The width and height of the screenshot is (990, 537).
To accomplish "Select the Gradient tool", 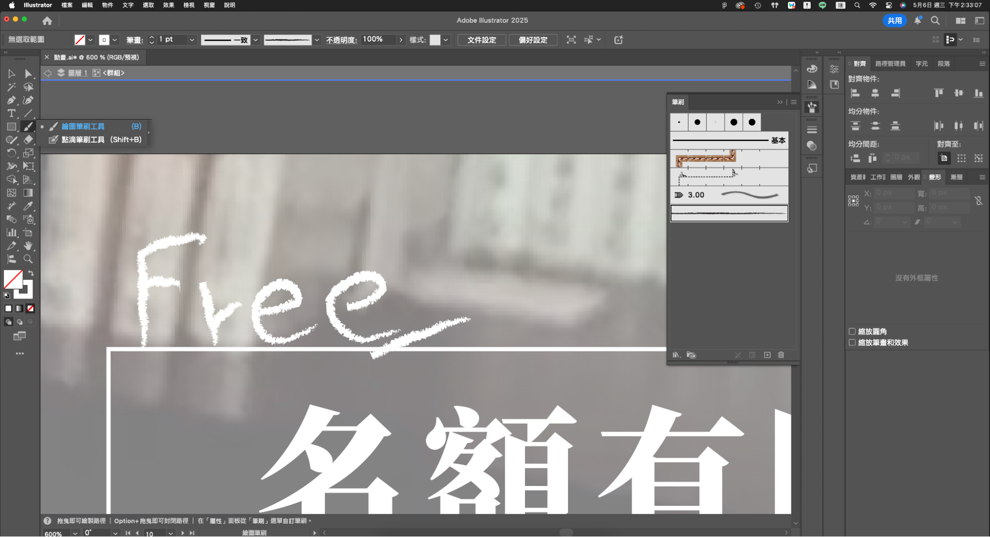I will (x=28, y=193).
